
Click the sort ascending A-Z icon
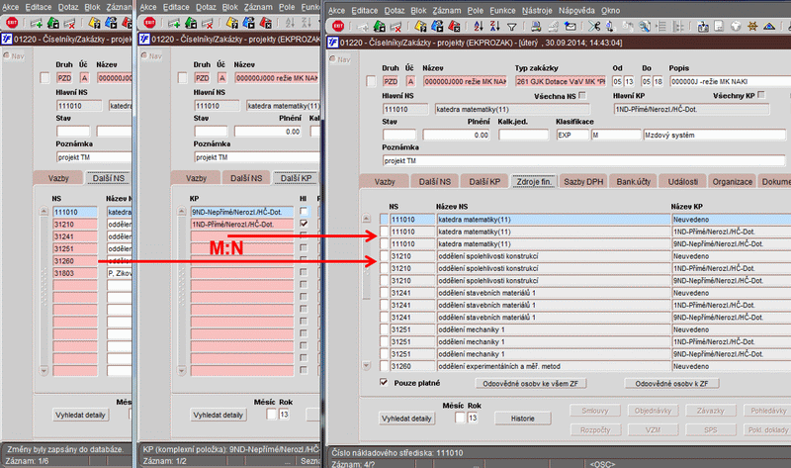pyautogui.click(x=479, y=26)
